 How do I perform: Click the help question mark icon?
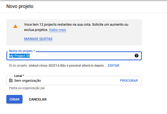tap(137, 56)
